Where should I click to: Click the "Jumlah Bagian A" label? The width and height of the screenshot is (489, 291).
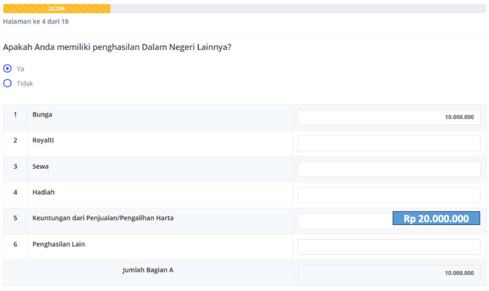coord(148,270)
